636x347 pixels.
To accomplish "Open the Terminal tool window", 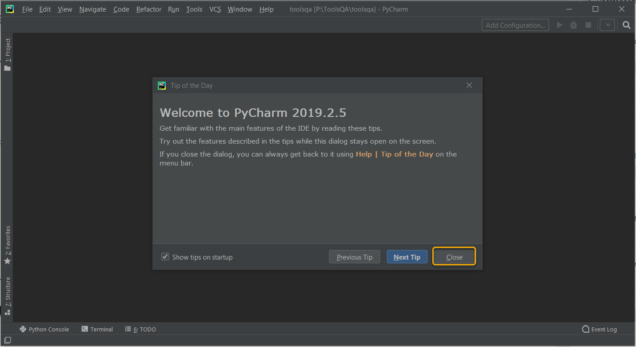I will pyautogui.click(x=97, y=329).
